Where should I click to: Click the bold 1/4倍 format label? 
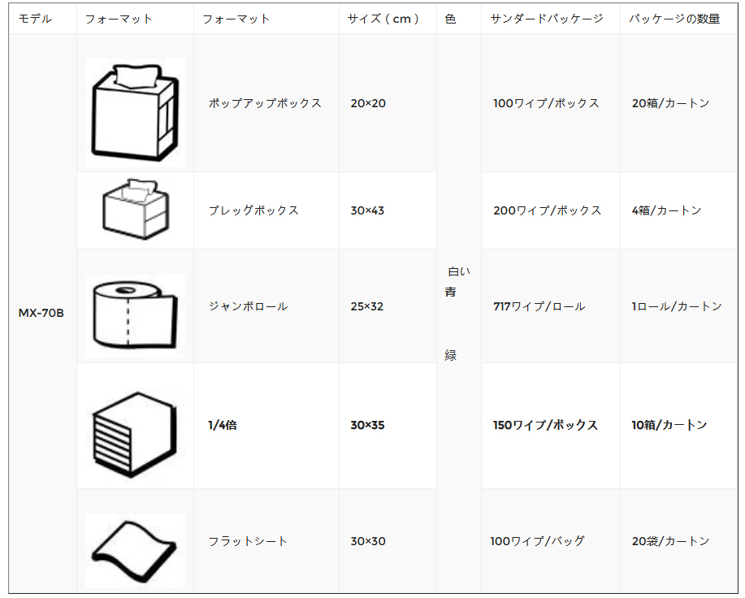pos(223,425)
